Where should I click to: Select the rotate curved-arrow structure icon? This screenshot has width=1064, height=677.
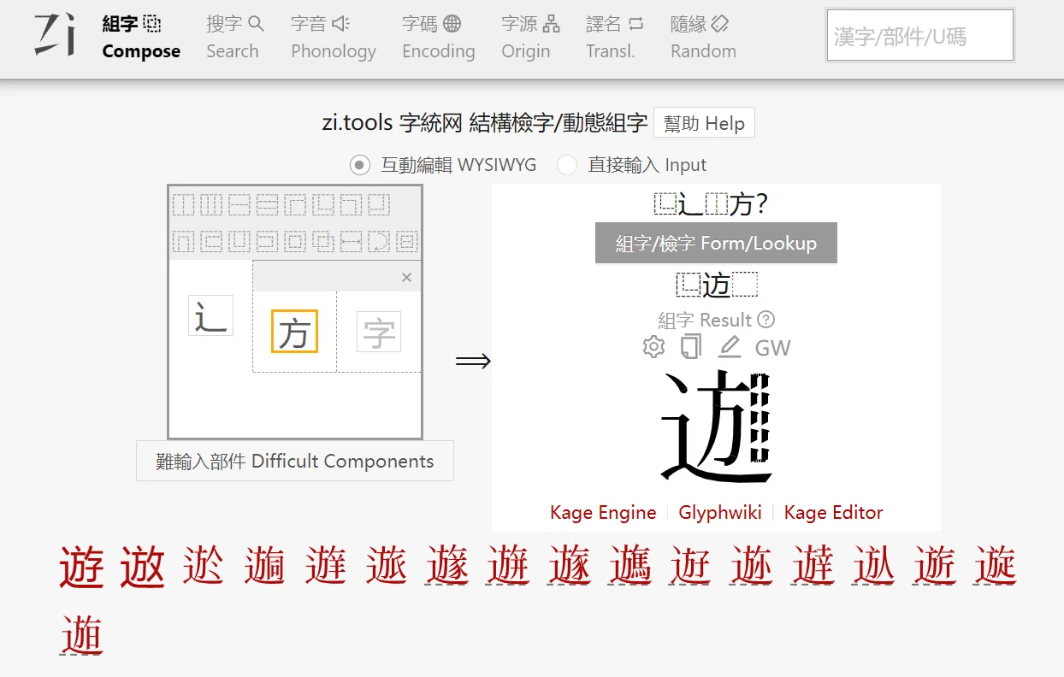[x=379, y=241]
